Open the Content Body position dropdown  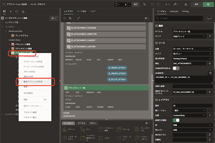tap(189, 115)
